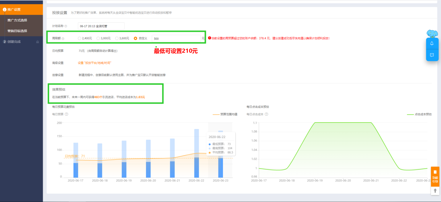Open the bell notification icon
Screen dimensions: 441x202
[432, 43]
